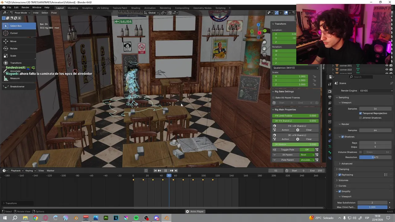Screen dimensions: 395x222
Task: Open the Bone properties tab icon
Action: (x=330, y=152)
